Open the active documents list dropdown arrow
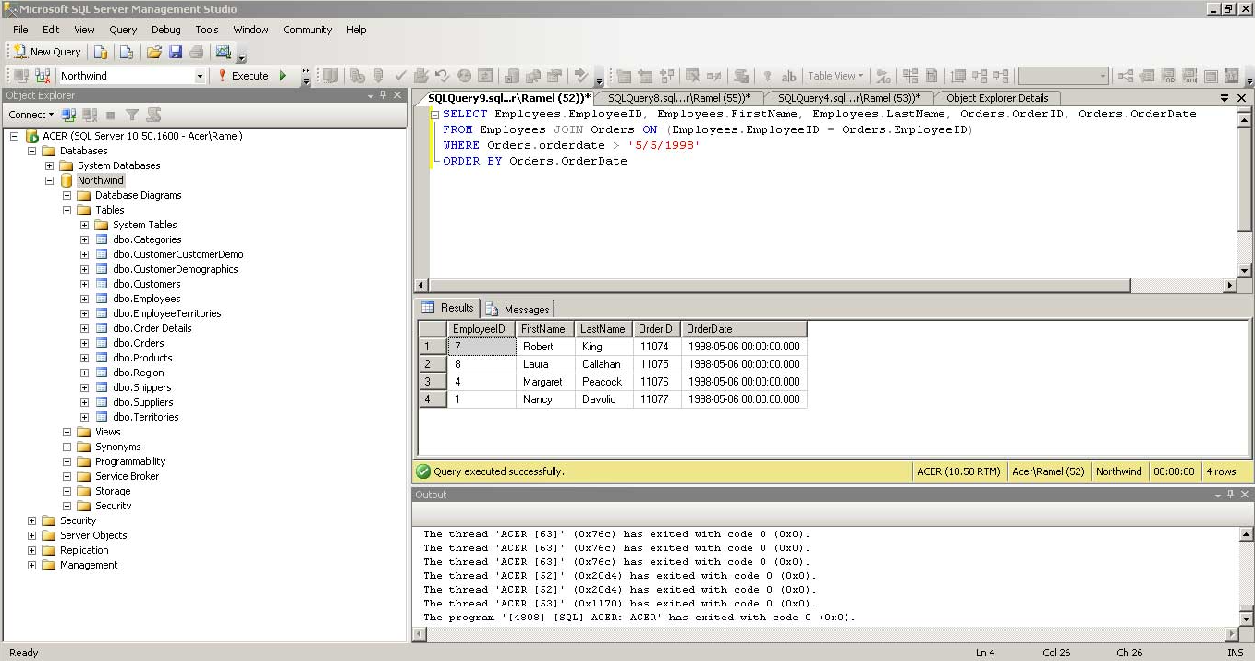Image resolution: width=1255 pixels, height=661 pixels. pos(1225,98)
